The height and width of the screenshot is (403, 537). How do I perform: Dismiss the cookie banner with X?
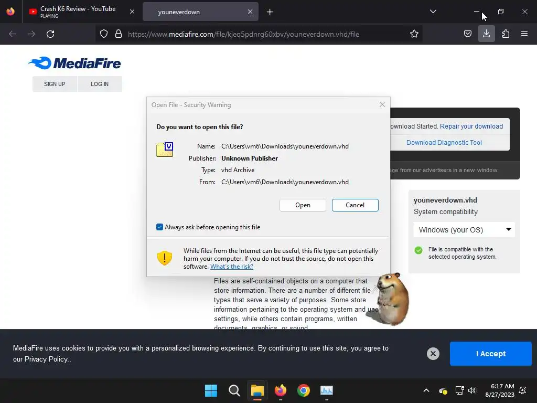(x=433, y=353)
